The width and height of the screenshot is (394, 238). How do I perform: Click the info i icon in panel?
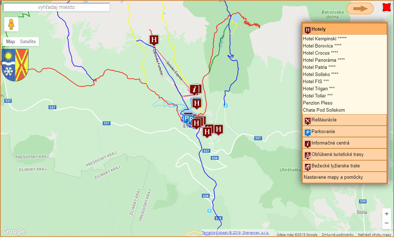308,144
